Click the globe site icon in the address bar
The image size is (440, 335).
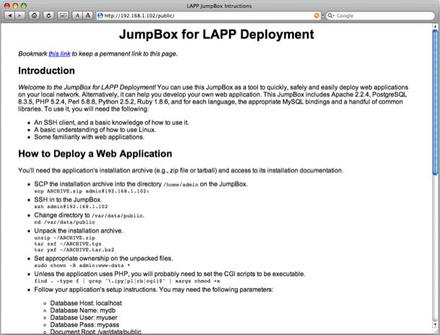[100, 16]
